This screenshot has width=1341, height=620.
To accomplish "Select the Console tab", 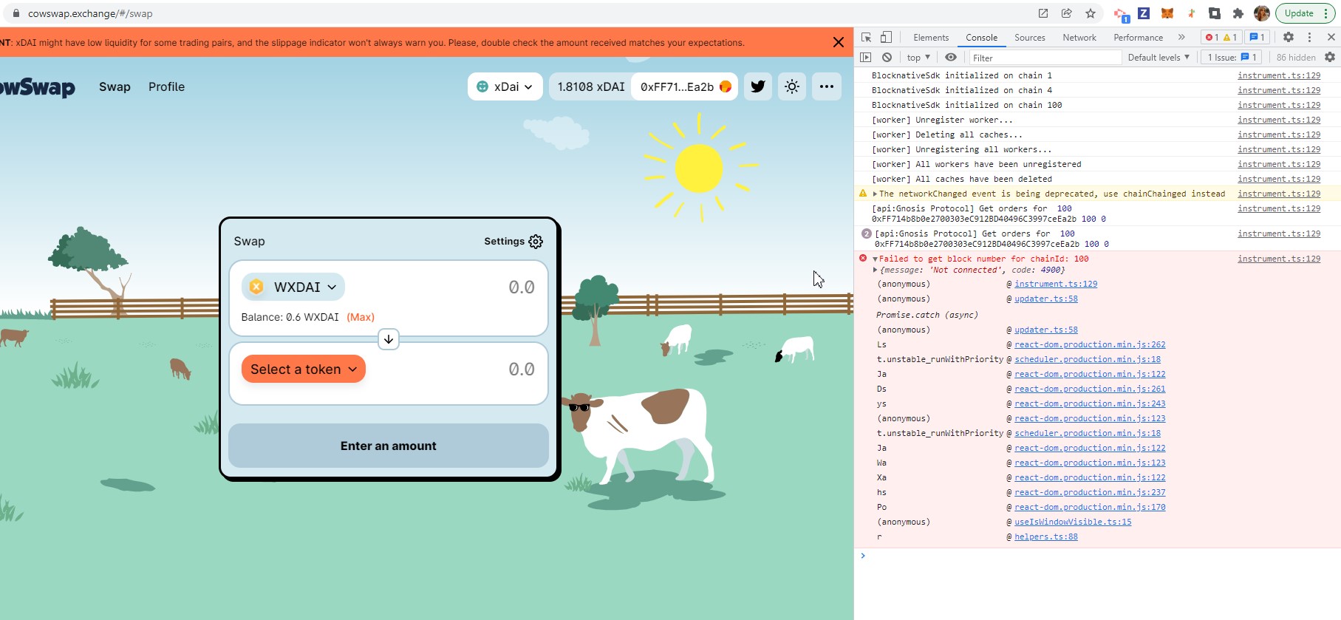I will (x=981, y=37).
